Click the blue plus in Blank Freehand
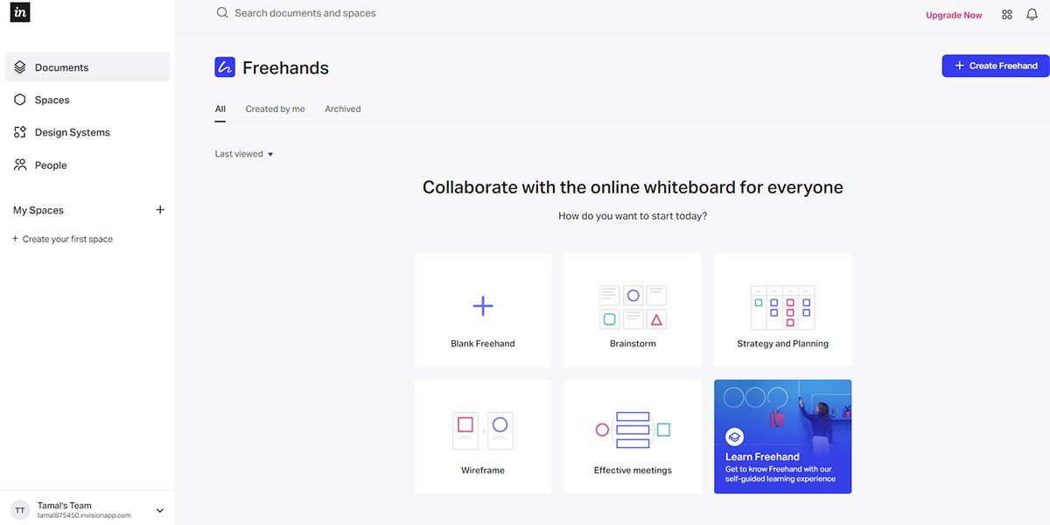 483,305
